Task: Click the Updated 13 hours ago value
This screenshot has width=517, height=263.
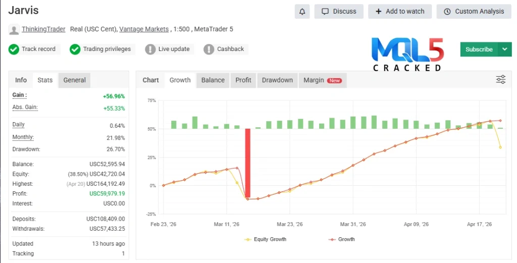Action: coord(109,244)
